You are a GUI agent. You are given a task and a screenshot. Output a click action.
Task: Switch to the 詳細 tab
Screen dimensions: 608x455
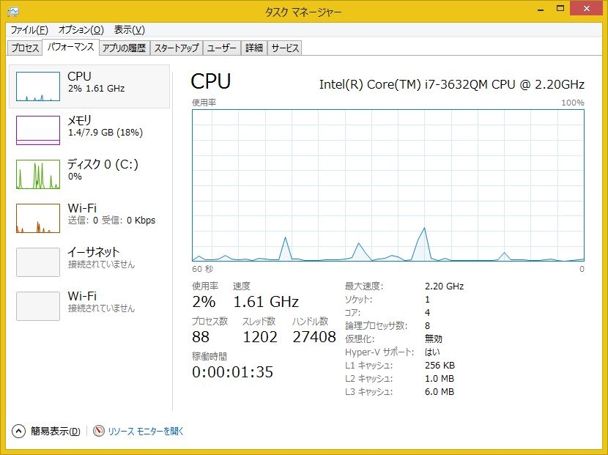coord(254,48)
